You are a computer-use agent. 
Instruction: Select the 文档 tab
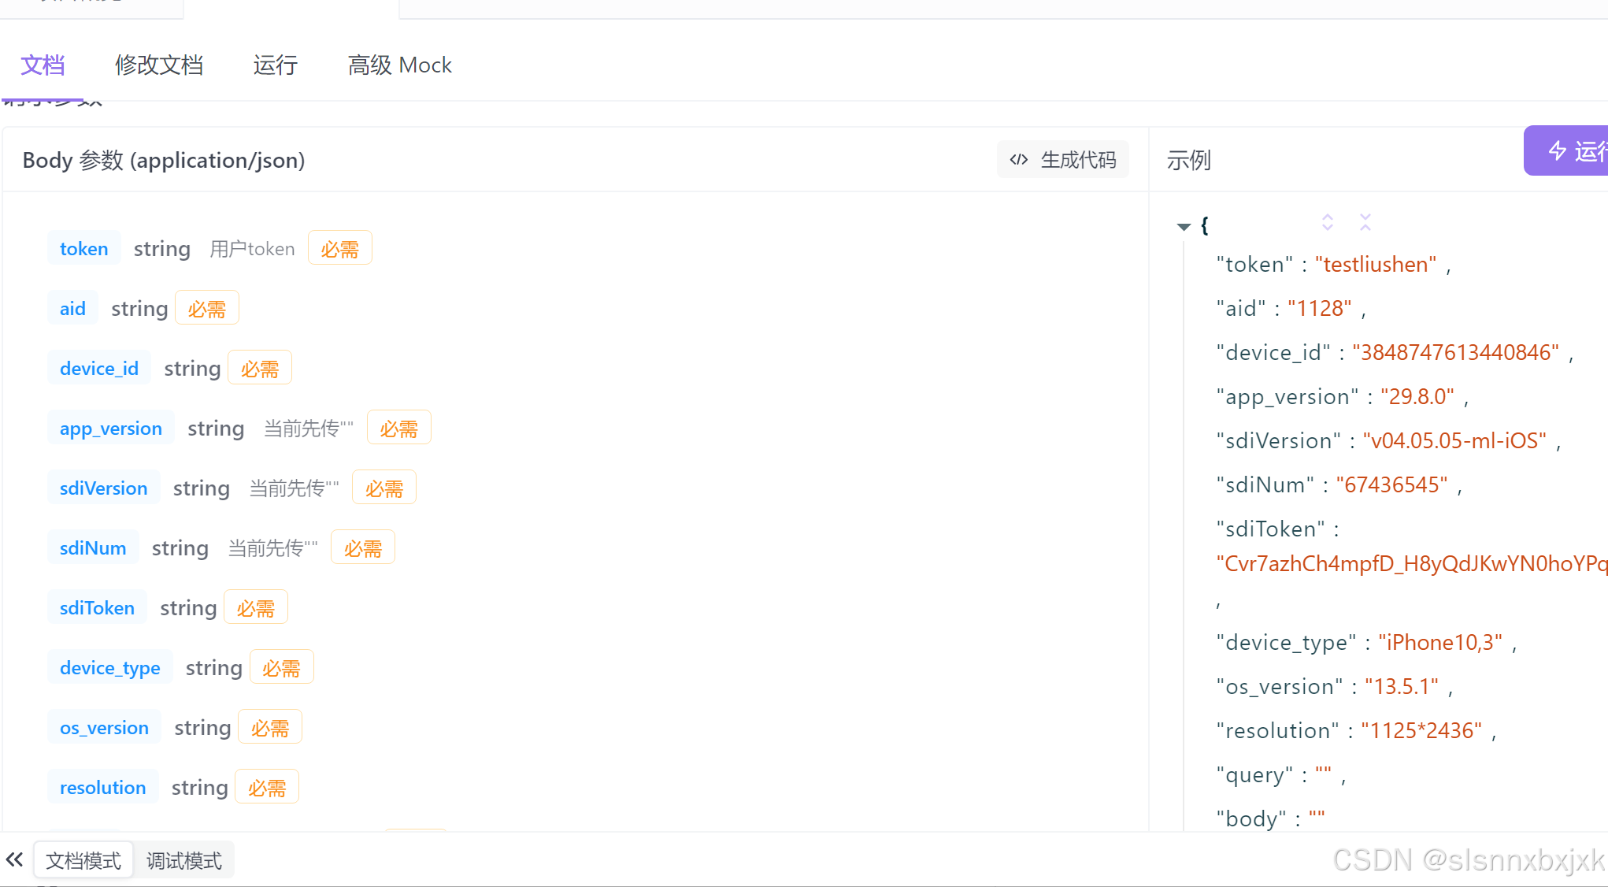(43, 65)
